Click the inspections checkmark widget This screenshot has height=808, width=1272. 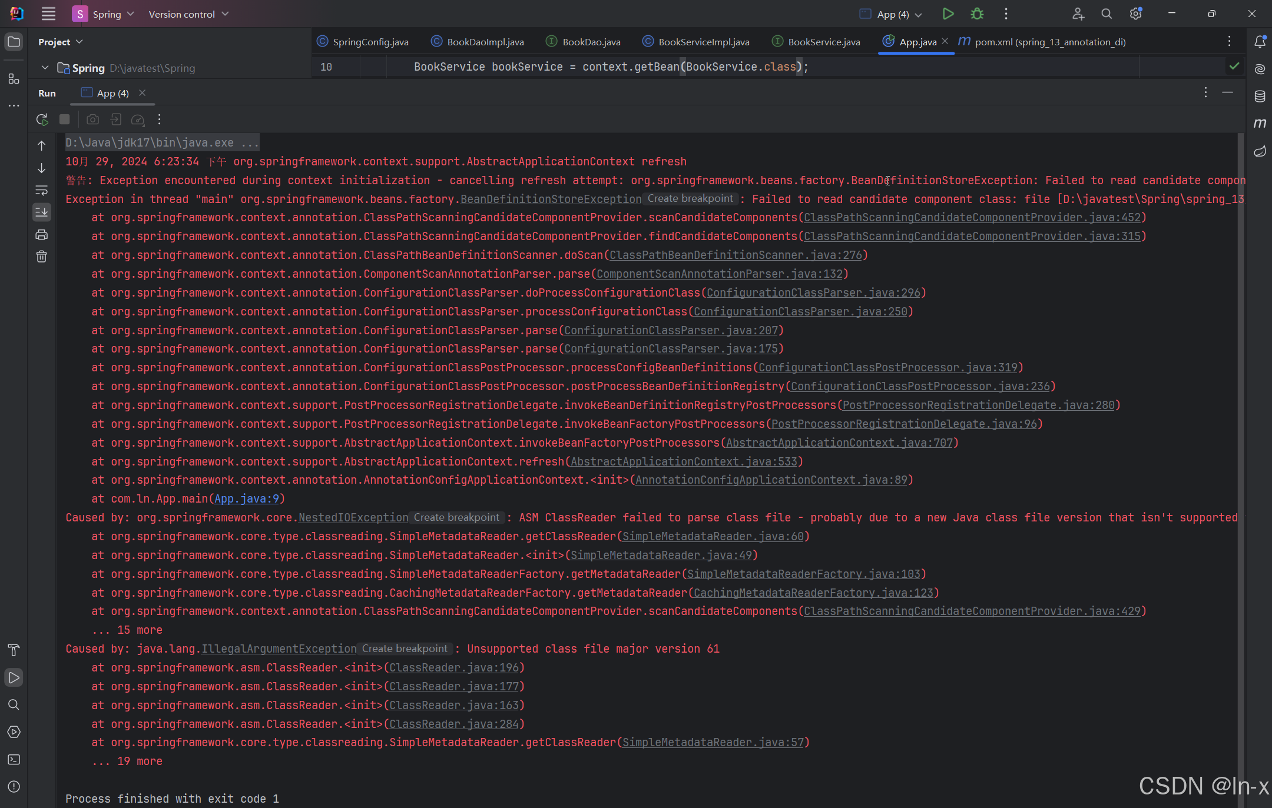click(1235, 66)
